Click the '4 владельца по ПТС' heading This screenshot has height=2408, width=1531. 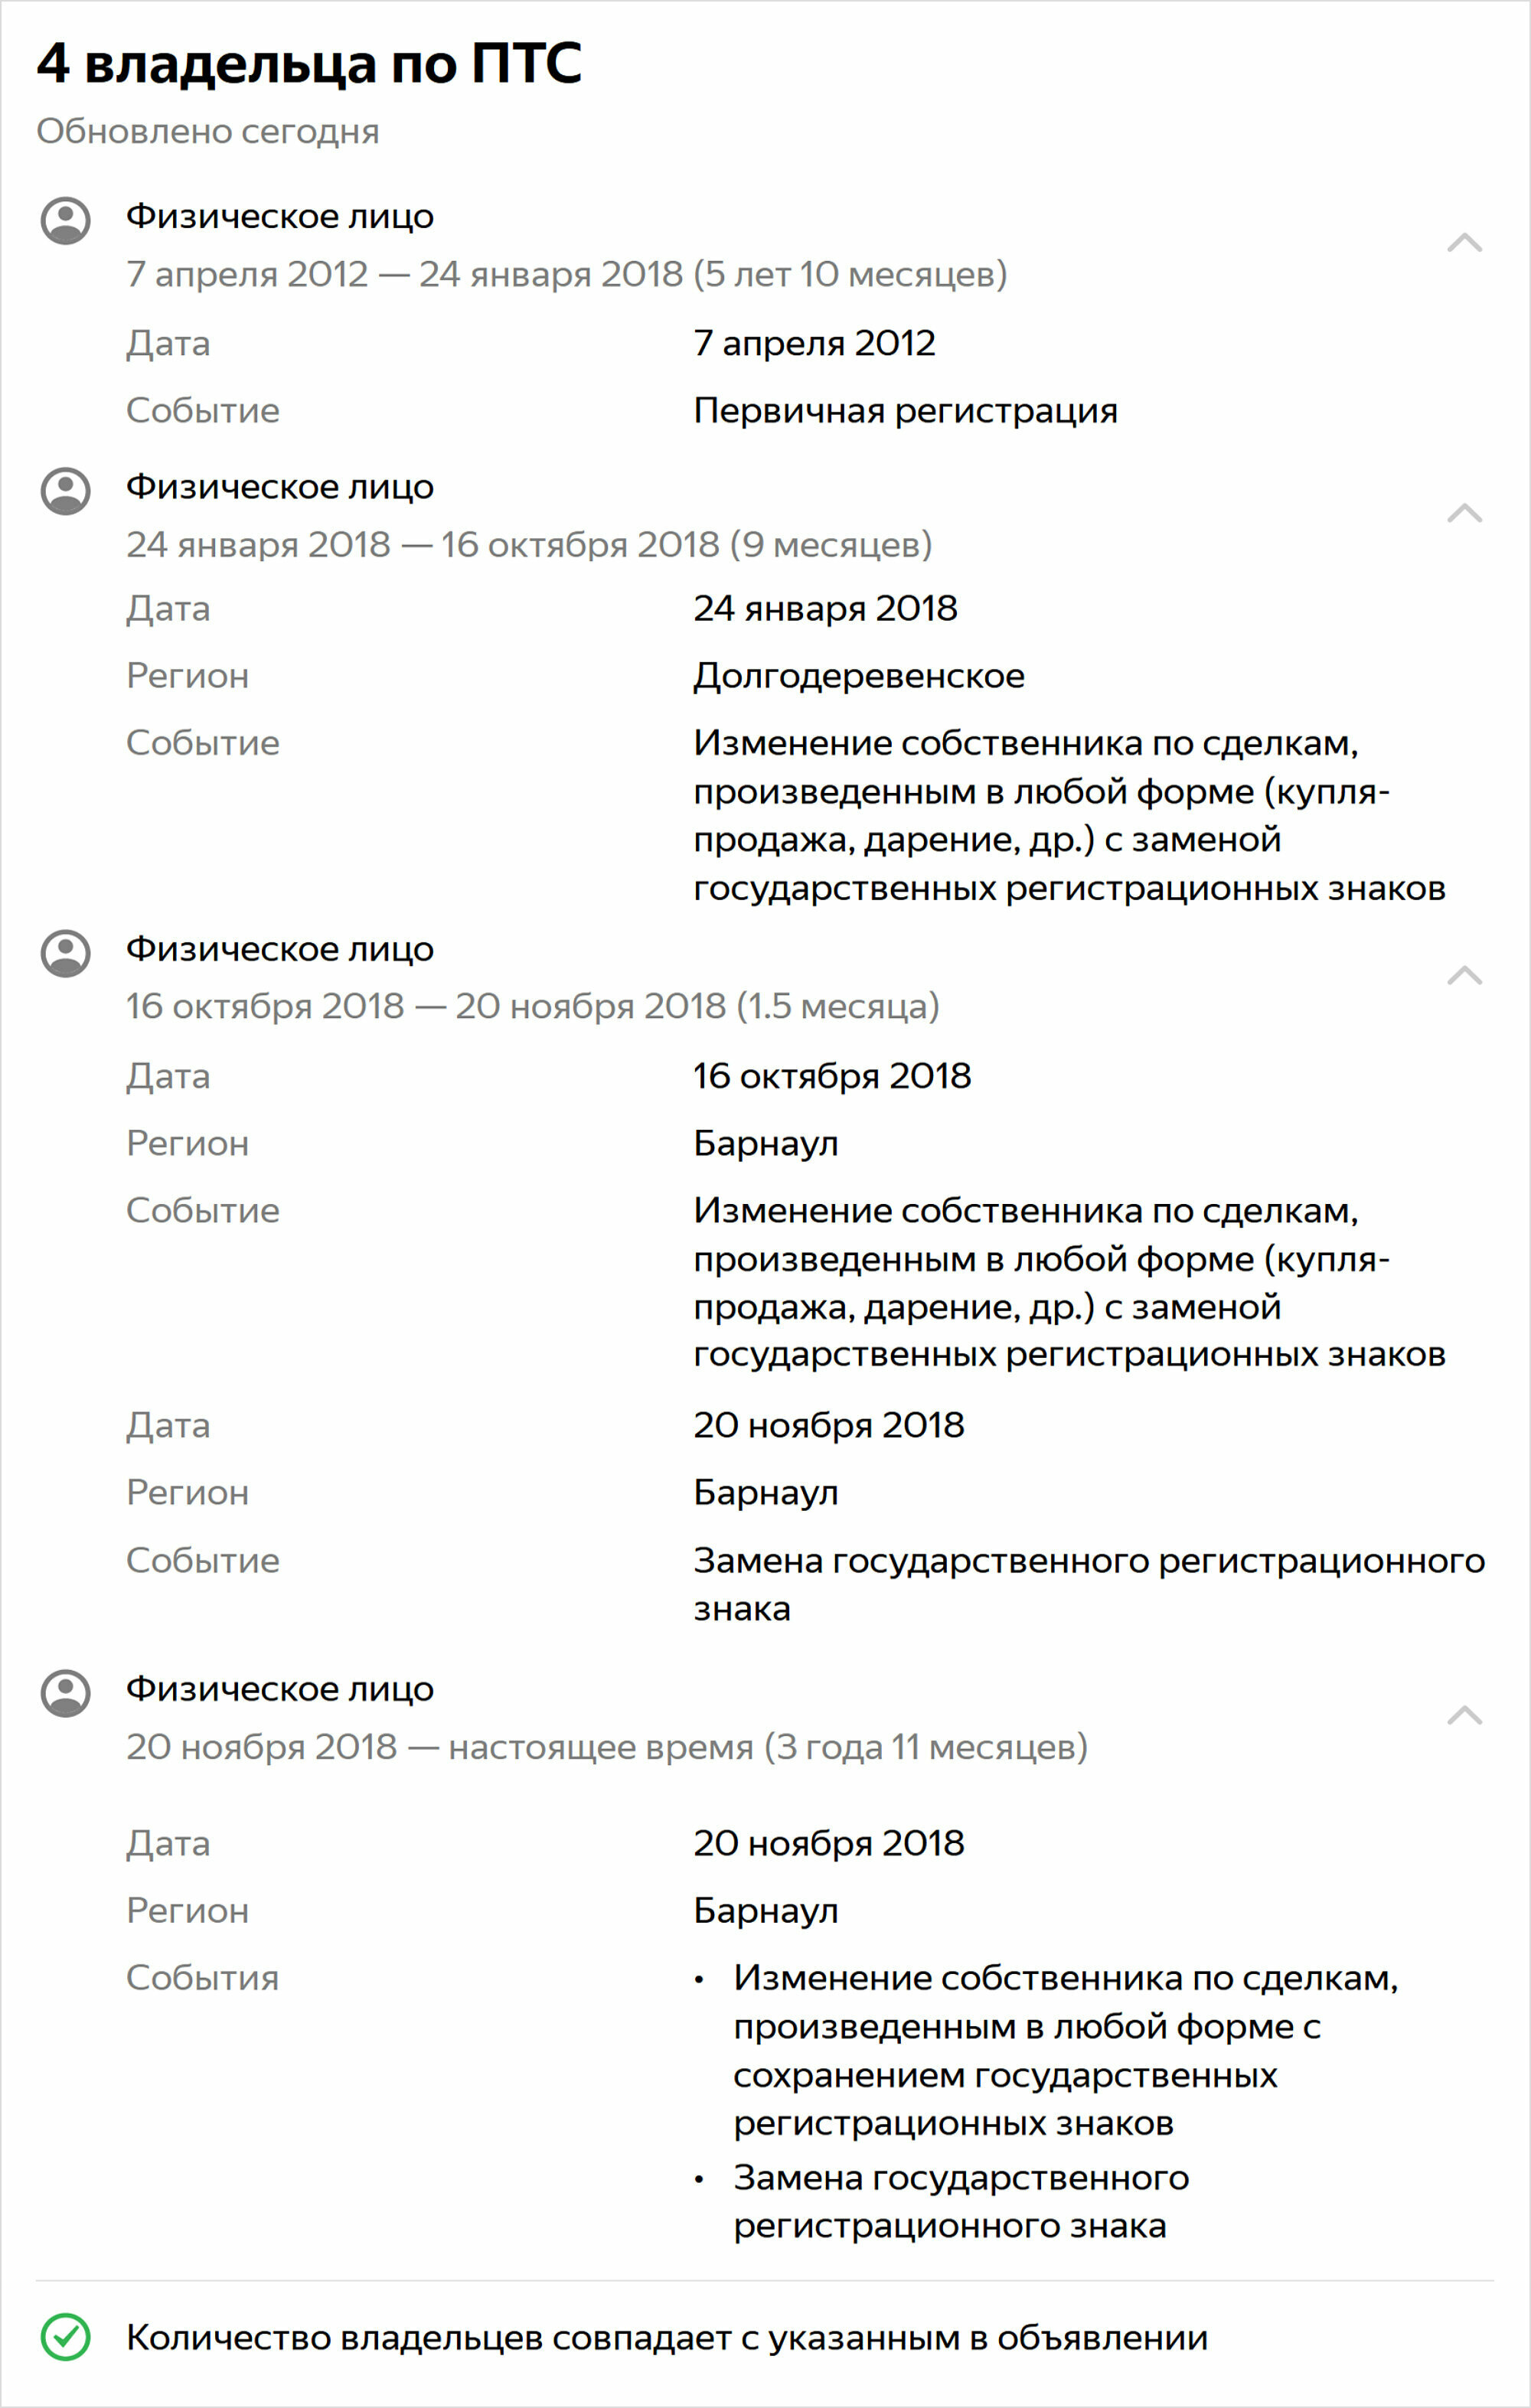click(x=309, y=63)
